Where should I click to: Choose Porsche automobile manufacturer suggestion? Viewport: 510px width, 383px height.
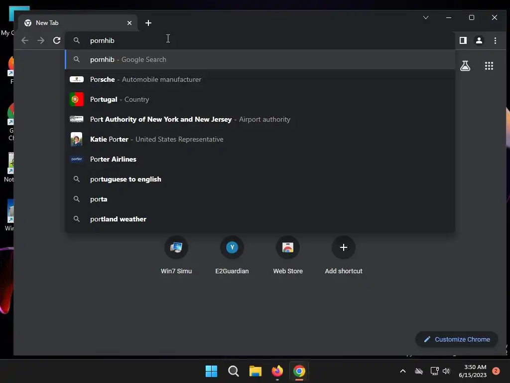(x=260, y=79)
